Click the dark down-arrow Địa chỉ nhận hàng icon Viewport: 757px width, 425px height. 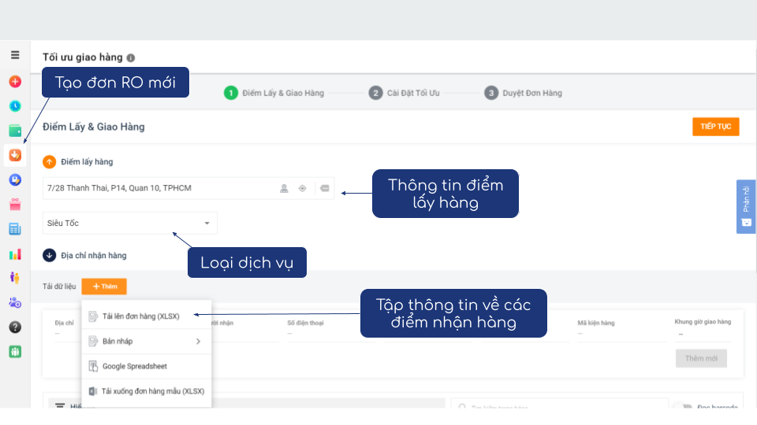[49, 255]
